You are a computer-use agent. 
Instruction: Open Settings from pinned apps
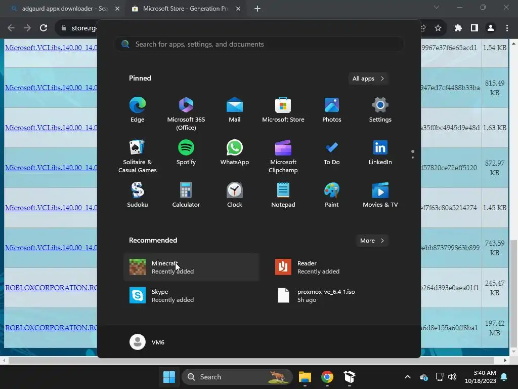click(x=380, y=110)
